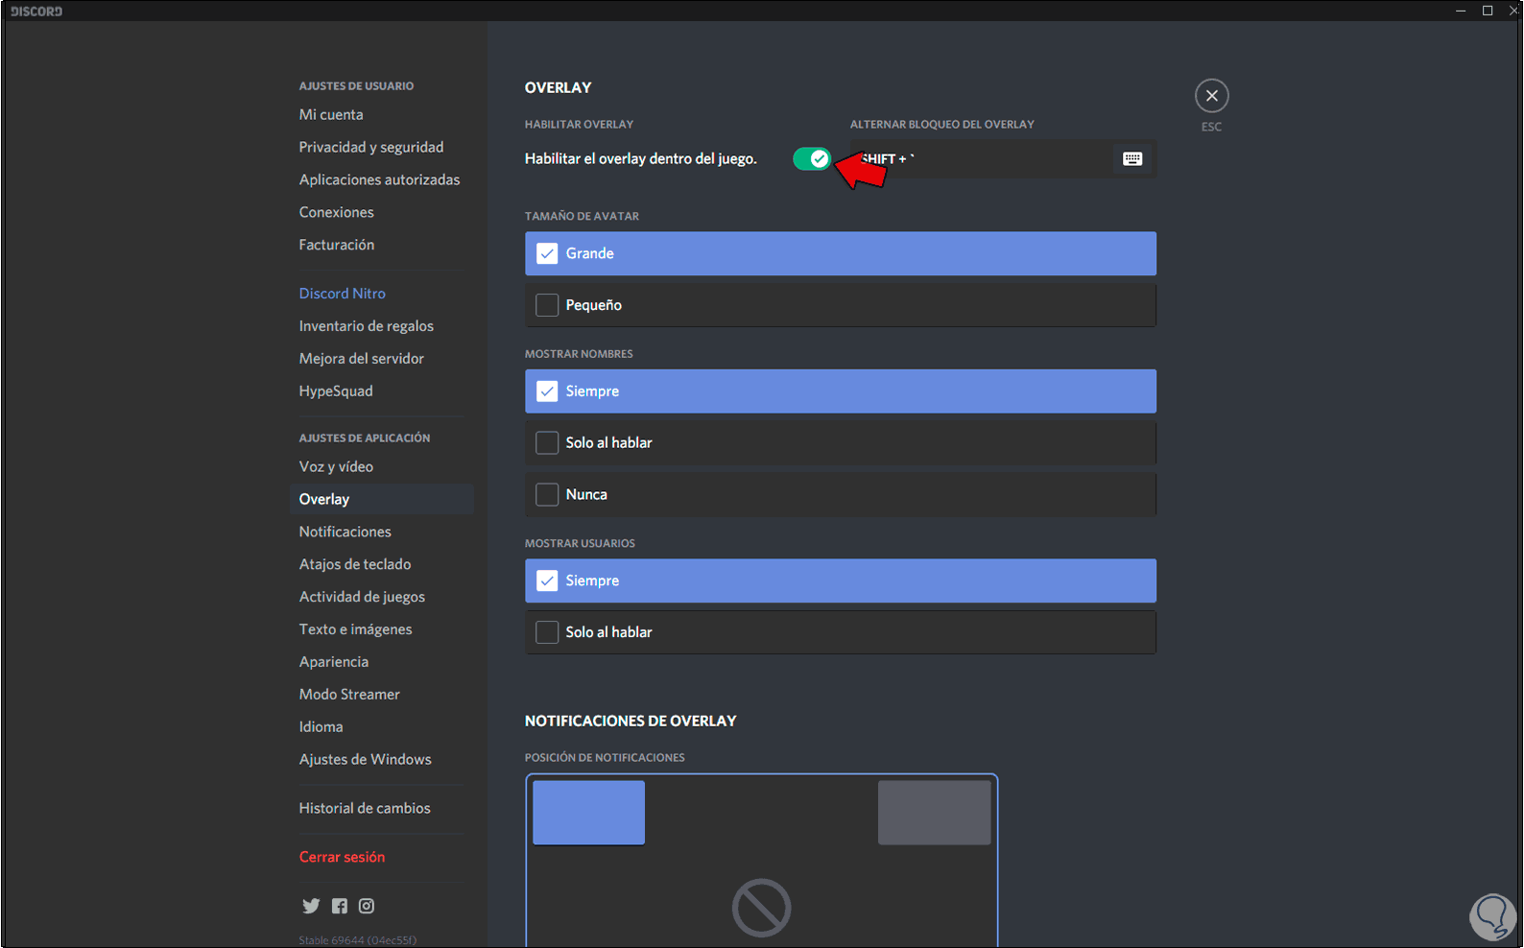This screenshot has width=1524, height=948.
Task: Choose Solo al hablar under Mostrar usuarios
Action: [x=841, y=632]
